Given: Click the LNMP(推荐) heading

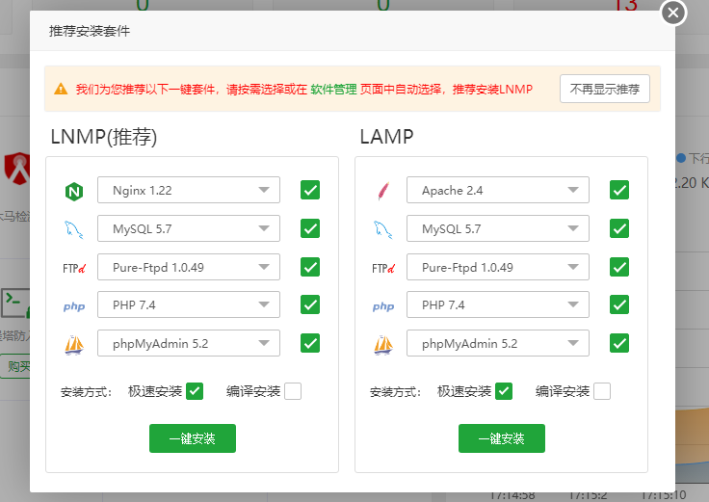Looking at the screenshot, I should (x=104, y=137).
